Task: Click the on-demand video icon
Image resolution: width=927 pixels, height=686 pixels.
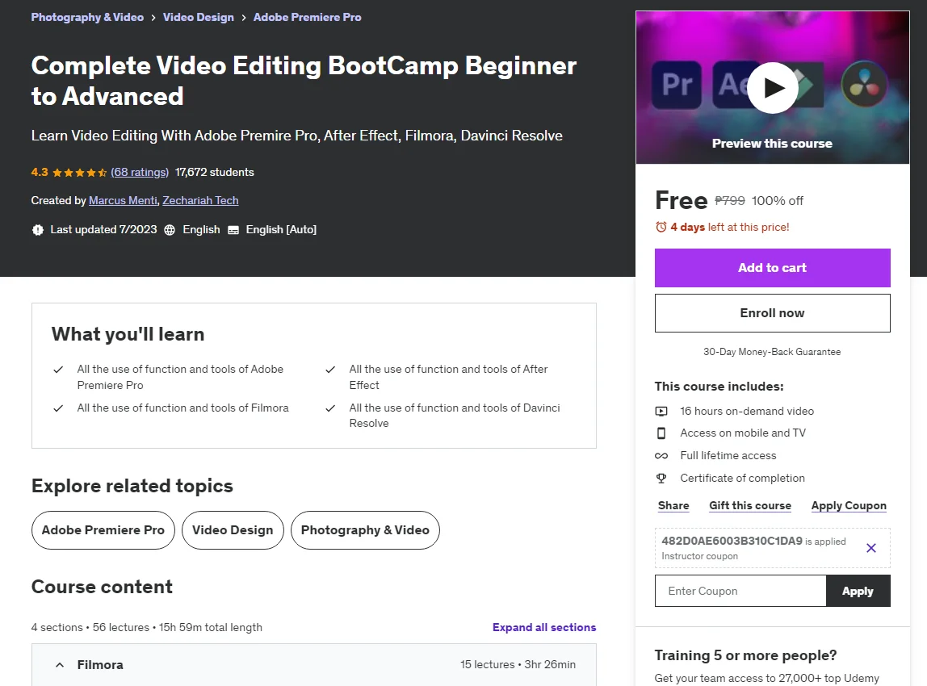Action: click(661, 412)
